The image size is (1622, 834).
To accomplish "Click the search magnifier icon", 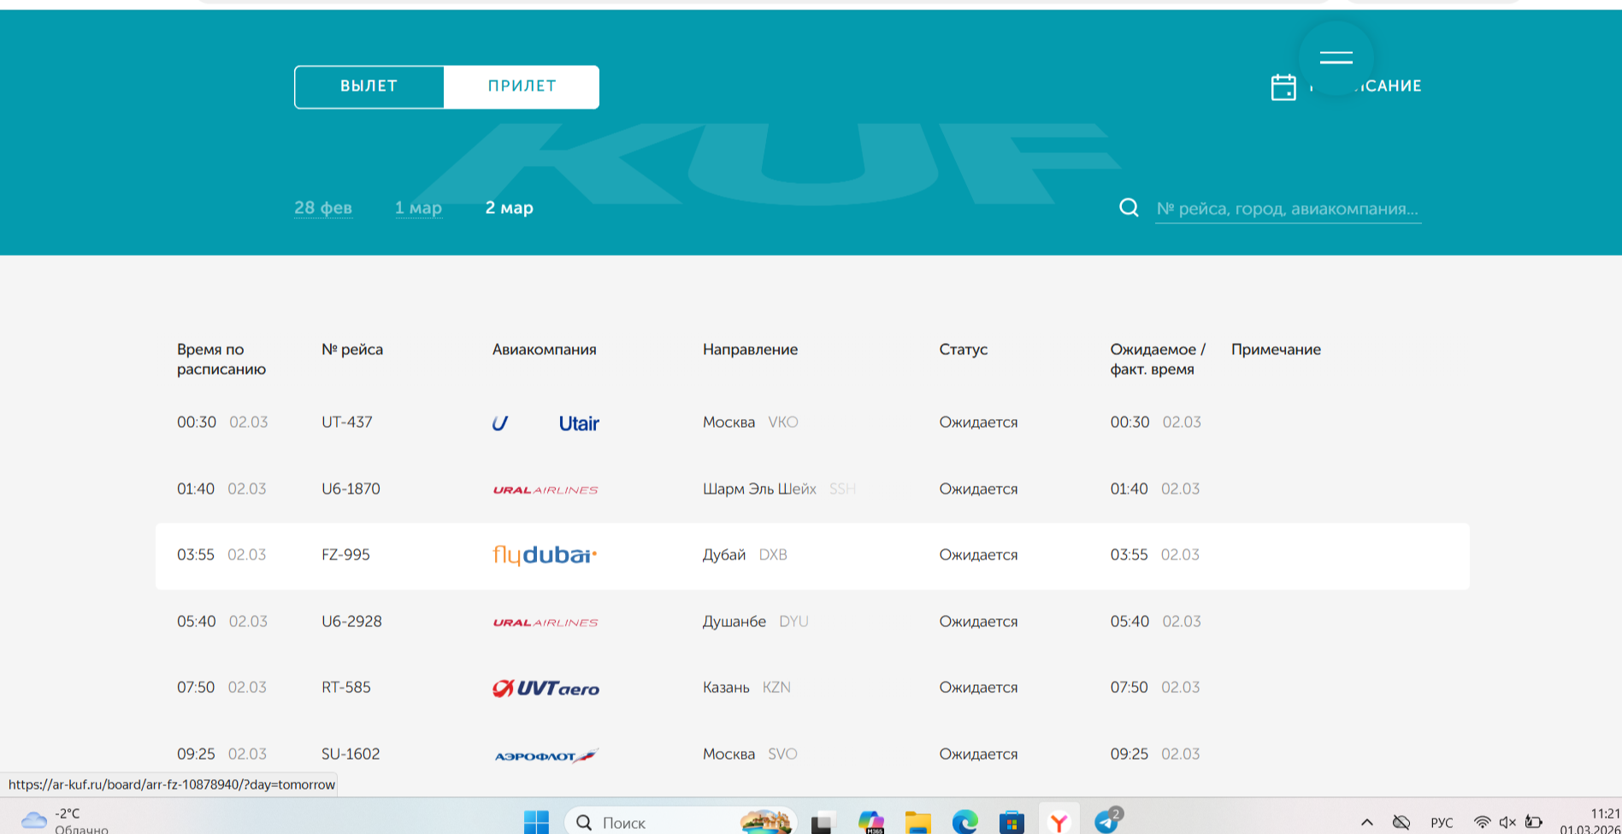I will tap(1129, 208).
